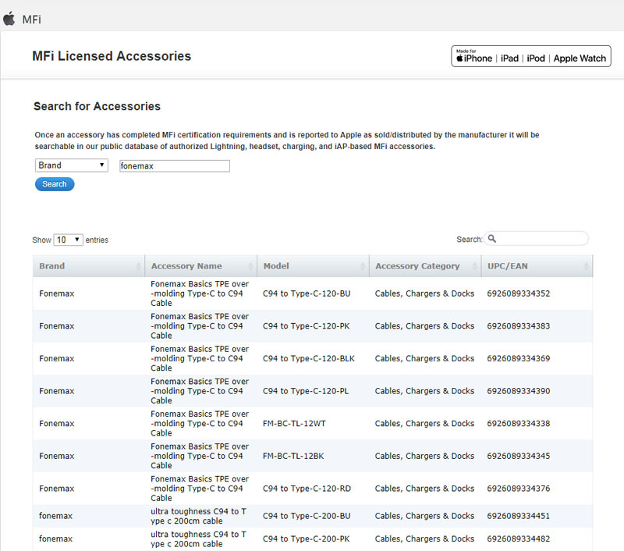Click the MFi header link
The image size is (624, 551).
pos(31,20)
